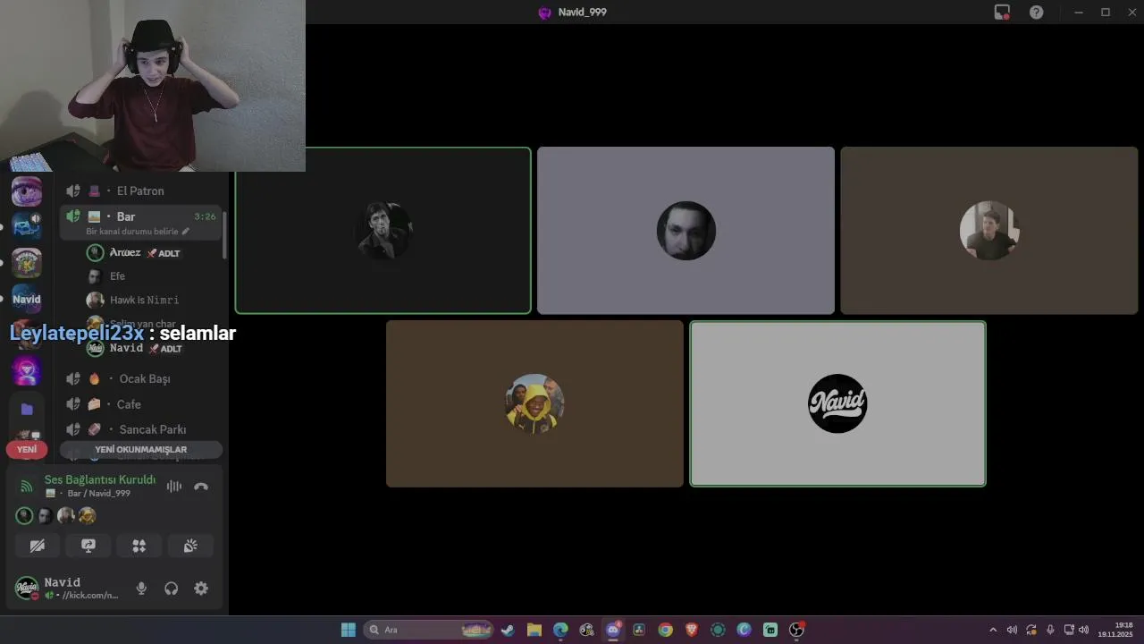Click the first green-ringed avatar in voice panel
Screen dimensions: 1144x644
tap(25, 515)
